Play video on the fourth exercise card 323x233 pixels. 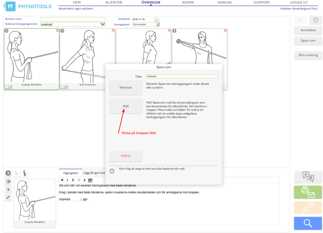coord(174,31)
